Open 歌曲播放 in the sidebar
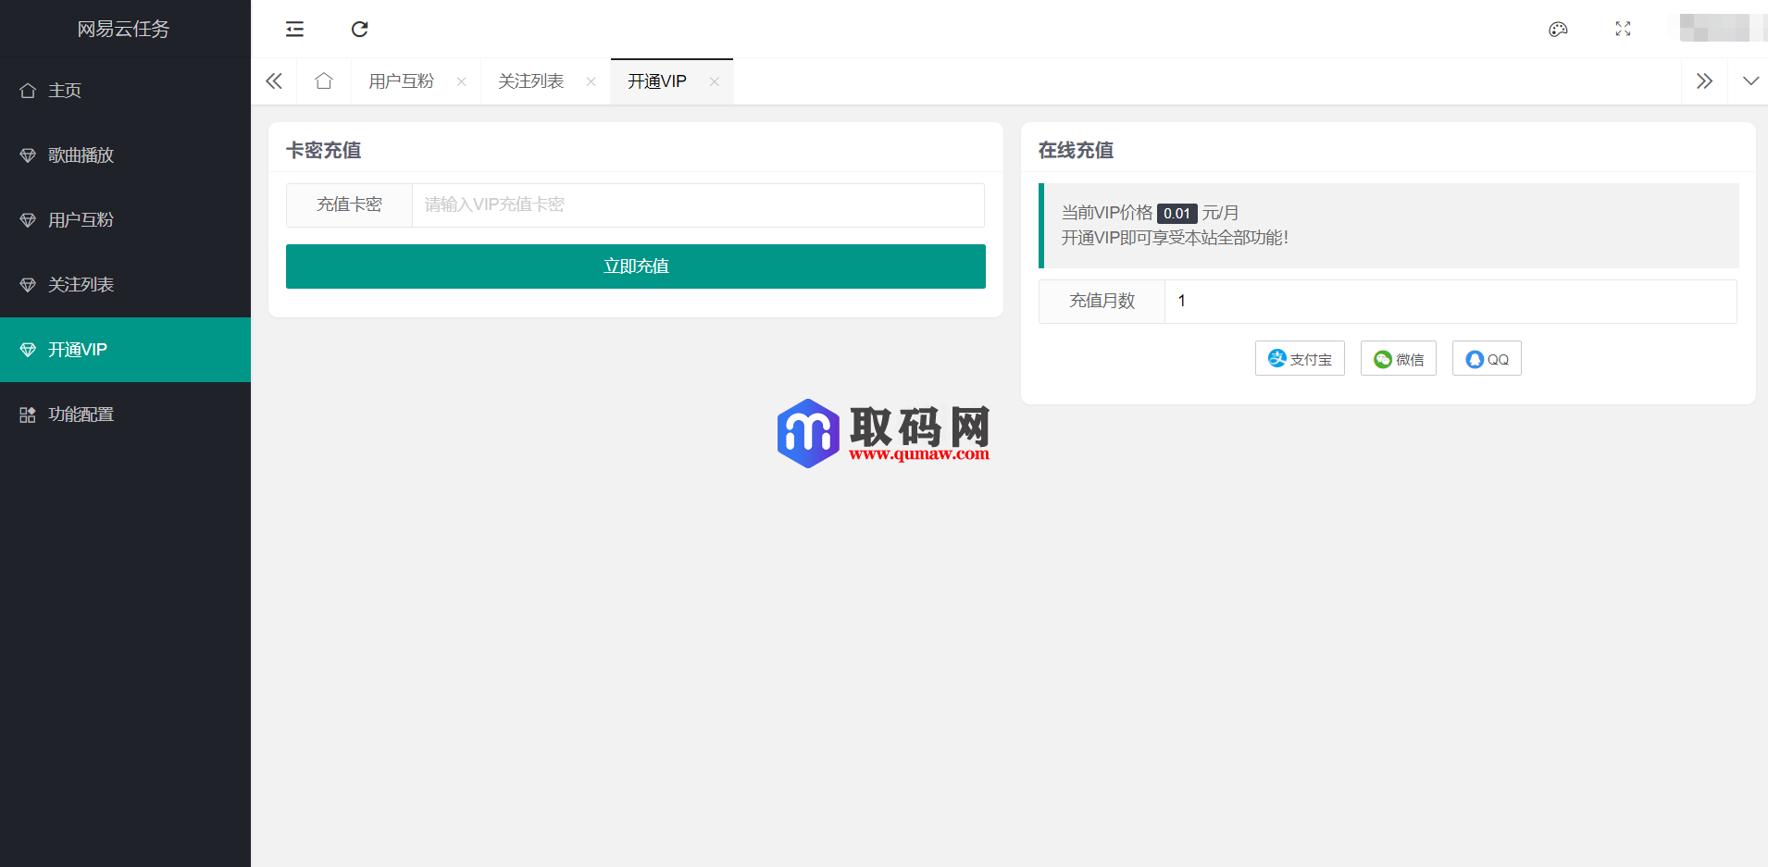The height and width of the screenshot is (867, 1768). click(125, 155)
